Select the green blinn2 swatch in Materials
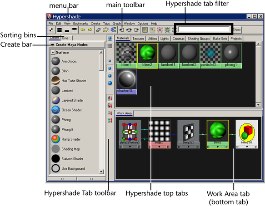 pyautogui.click(x=147, y=56)
